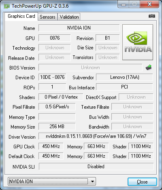Expand the NVIDIA ION adapter dropdown arrow
The image size is (162, 190).
92,182
